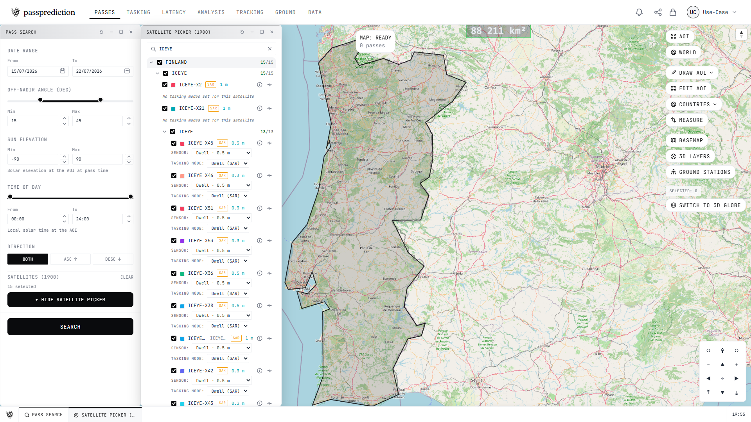751x422 pixels.
Task: Collapse the ICEYE 13/13 subgroup
Action: [165, 132]
